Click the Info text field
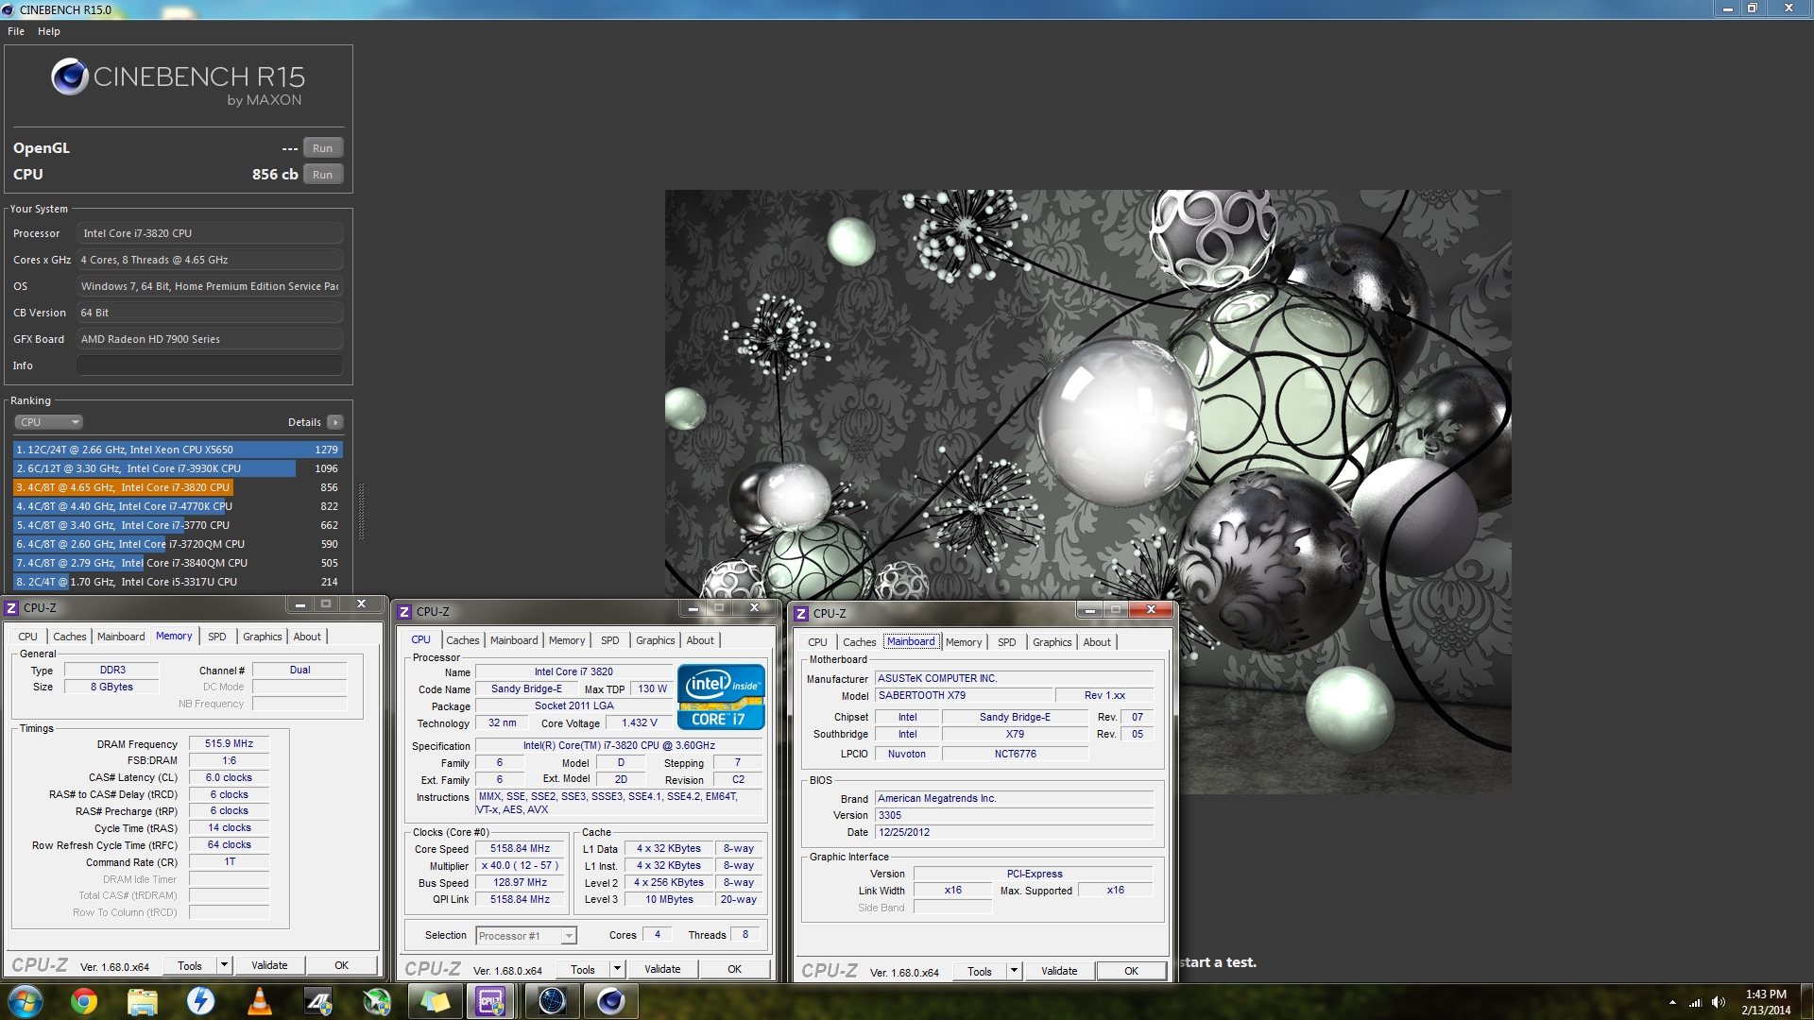 (210, 365)
